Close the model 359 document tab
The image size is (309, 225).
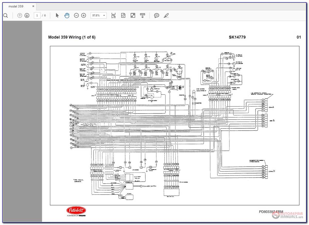click(x=33, y=6)
